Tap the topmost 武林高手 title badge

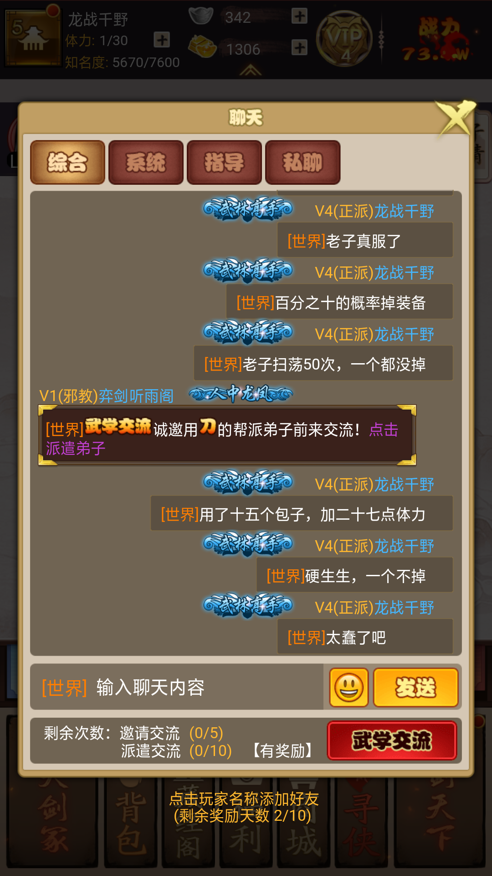tap(248, 209)
